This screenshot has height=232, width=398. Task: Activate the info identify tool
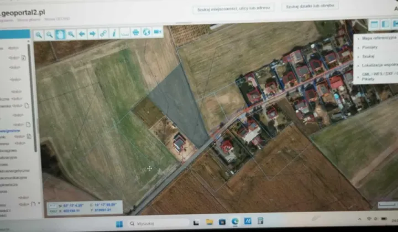[x=114, y=33]
